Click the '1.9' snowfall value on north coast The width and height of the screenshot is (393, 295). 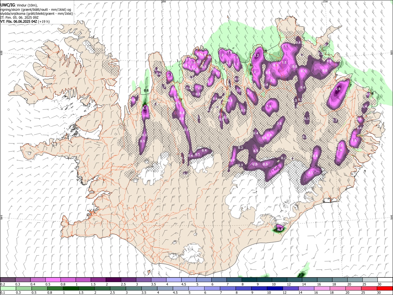coord(229,52)
